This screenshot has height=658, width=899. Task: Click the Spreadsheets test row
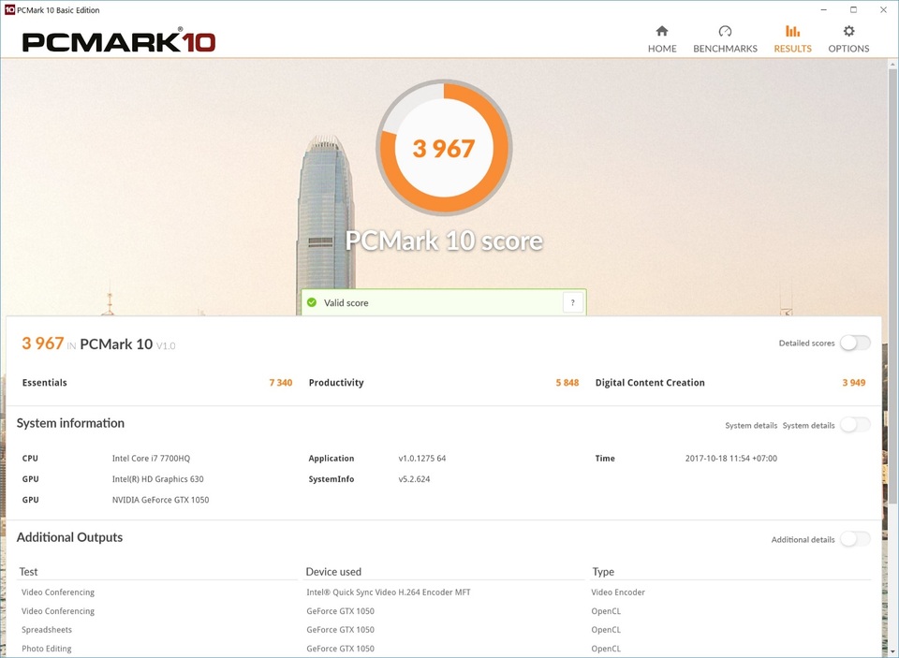click(47, 630)
